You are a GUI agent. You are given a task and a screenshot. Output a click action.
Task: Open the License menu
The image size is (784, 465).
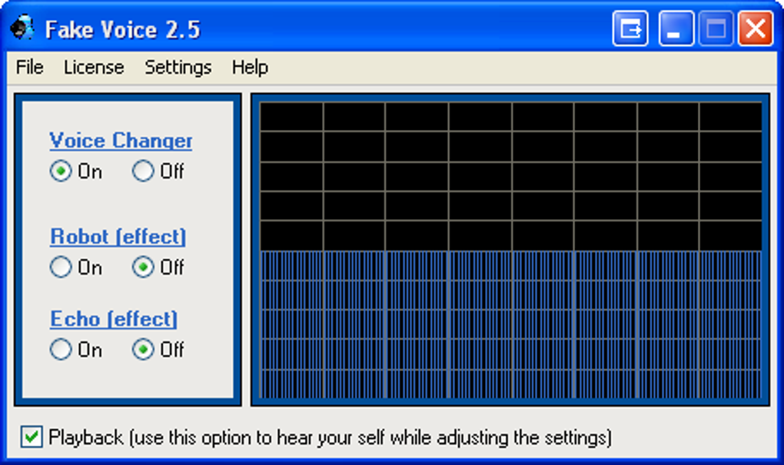pos(94,67)
